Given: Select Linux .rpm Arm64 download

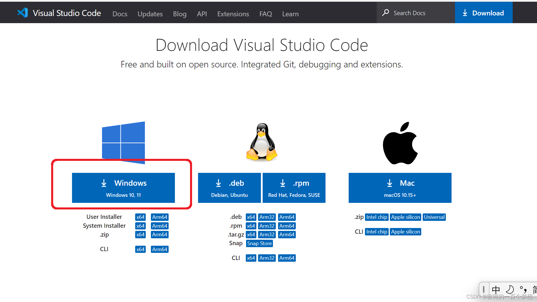Looking at the screenshot, I should click(x=287, y=226).
